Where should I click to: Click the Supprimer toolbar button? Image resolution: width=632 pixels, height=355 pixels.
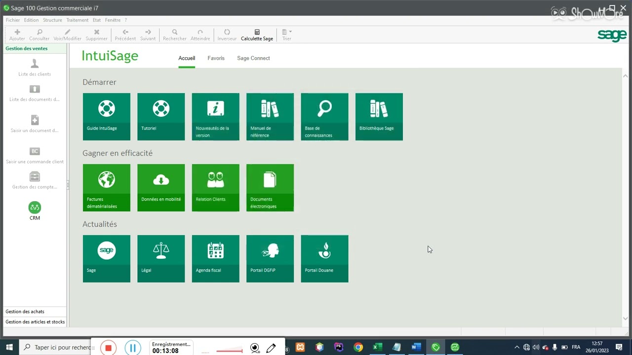coord(97,35)
